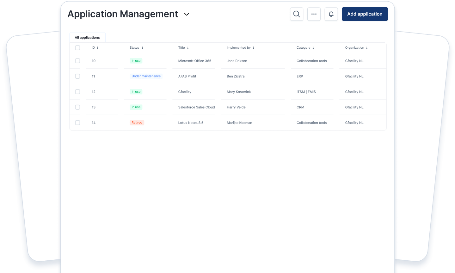Open the Salesforce Sales Cloud entry
455x273 pixels.
coord(196,107)
